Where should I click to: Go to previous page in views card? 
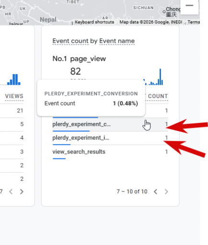(11, 191)
